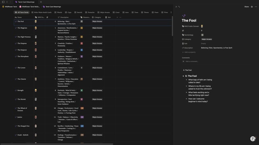Open The Lovers row
Viewport: 259px width, 145px height.
pos(21,68)
